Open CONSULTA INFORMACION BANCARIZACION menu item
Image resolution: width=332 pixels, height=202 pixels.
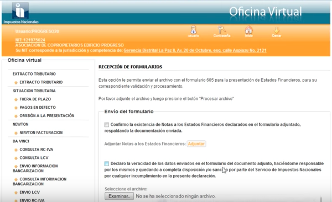(40, 182)
